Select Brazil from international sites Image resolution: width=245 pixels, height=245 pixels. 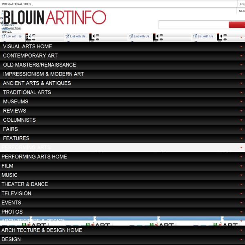click(x=7, y=31)
